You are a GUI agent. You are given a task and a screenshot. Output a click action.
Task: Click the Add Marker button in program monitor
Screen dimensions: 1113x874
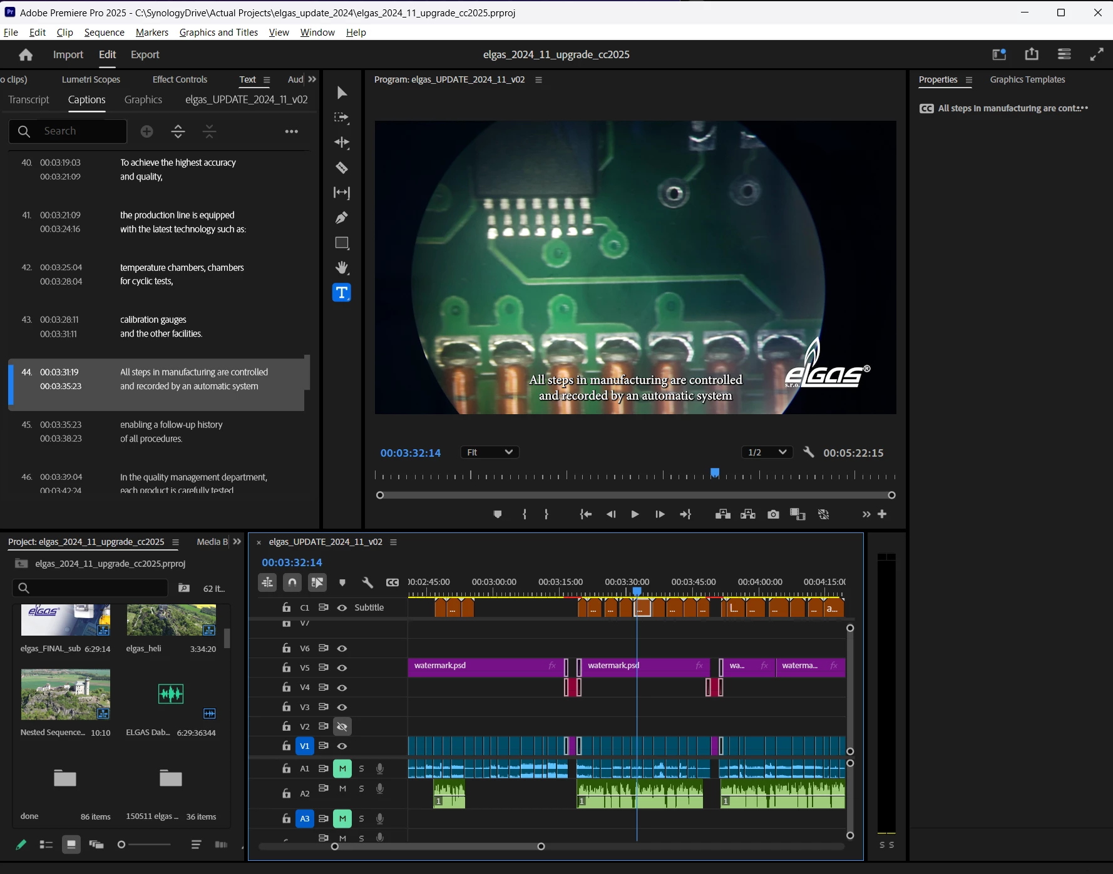498,514
